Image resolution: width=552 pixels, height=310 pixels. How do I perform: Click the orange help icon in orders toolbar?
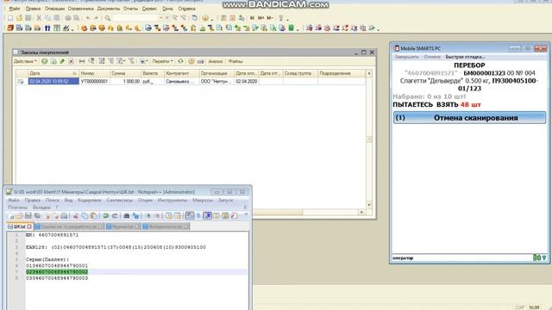191,61
